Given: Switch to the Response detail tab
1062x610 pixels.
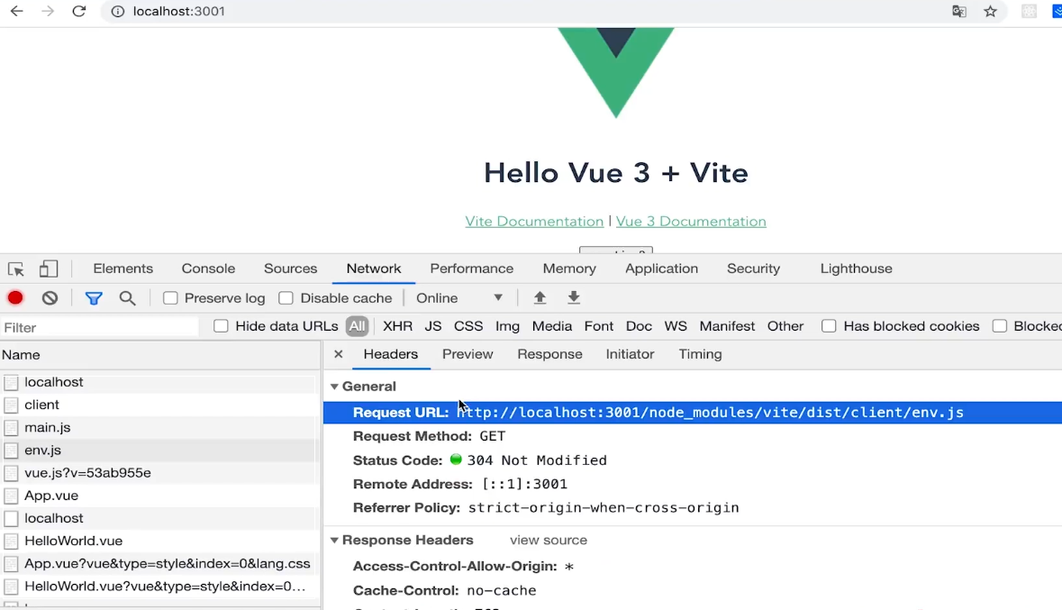Looking at the screenshot, I should 550,354.
